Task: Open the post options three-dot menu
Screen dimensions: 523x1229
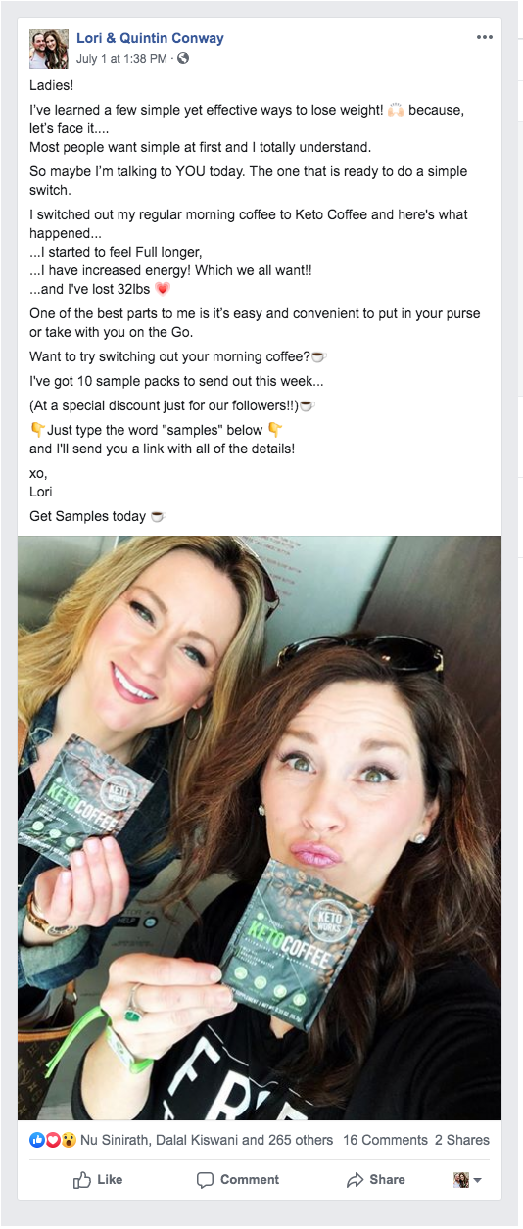Action: 485,38
